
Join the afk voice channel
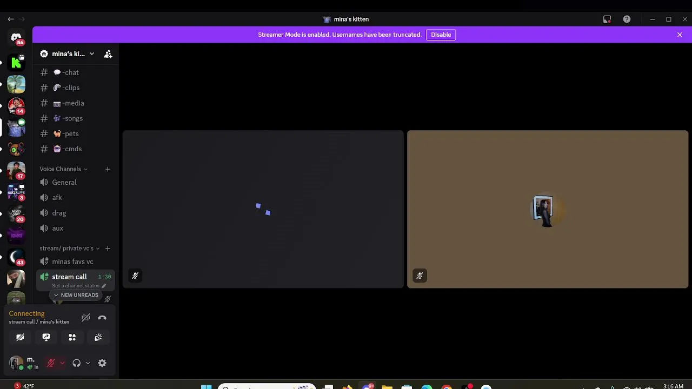click(76, 198)
